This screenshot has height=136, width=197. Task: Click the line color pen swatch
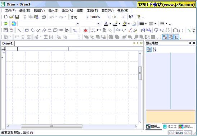(115, 24)
